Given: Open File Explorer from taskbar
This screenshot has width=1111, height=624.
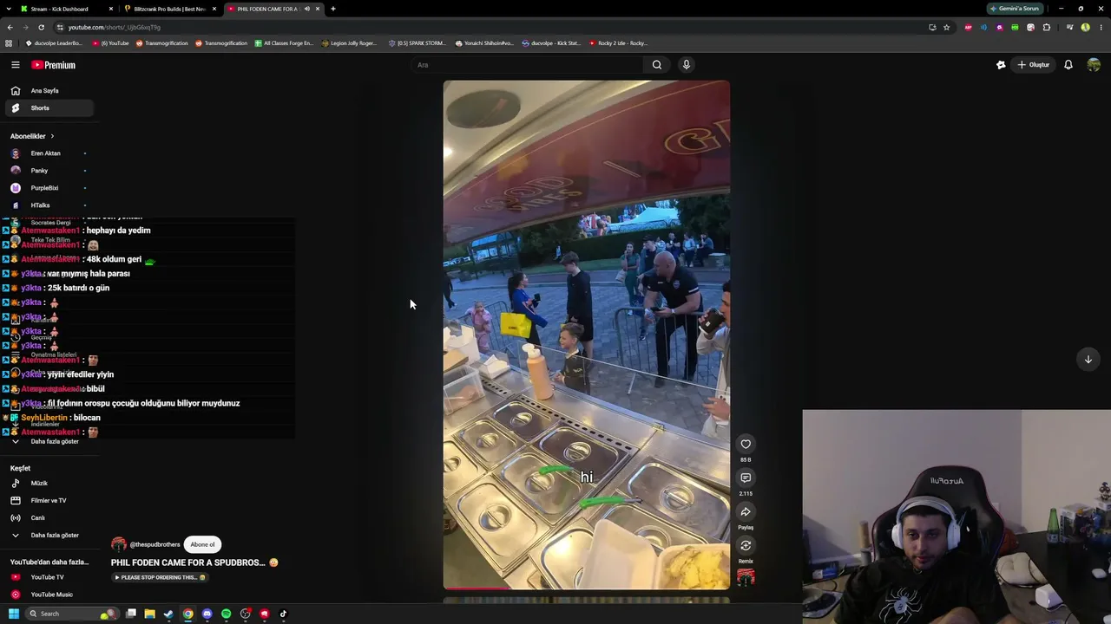Looking at the screenshot, I should [149, 614].
